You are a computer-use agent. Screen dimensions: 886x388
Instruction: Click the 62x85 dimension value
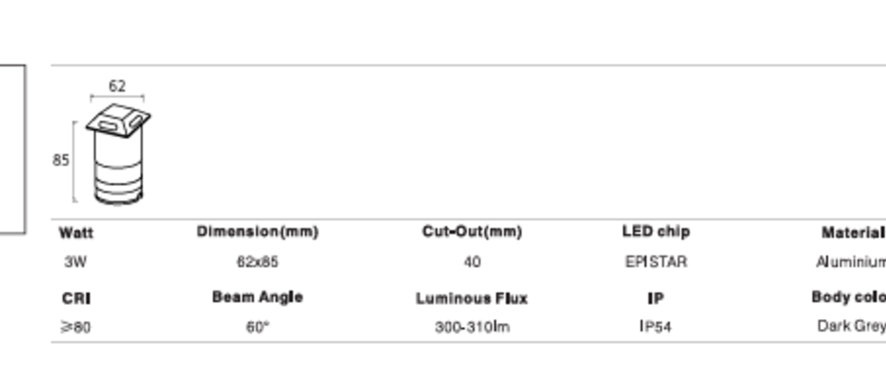[257, 262]
